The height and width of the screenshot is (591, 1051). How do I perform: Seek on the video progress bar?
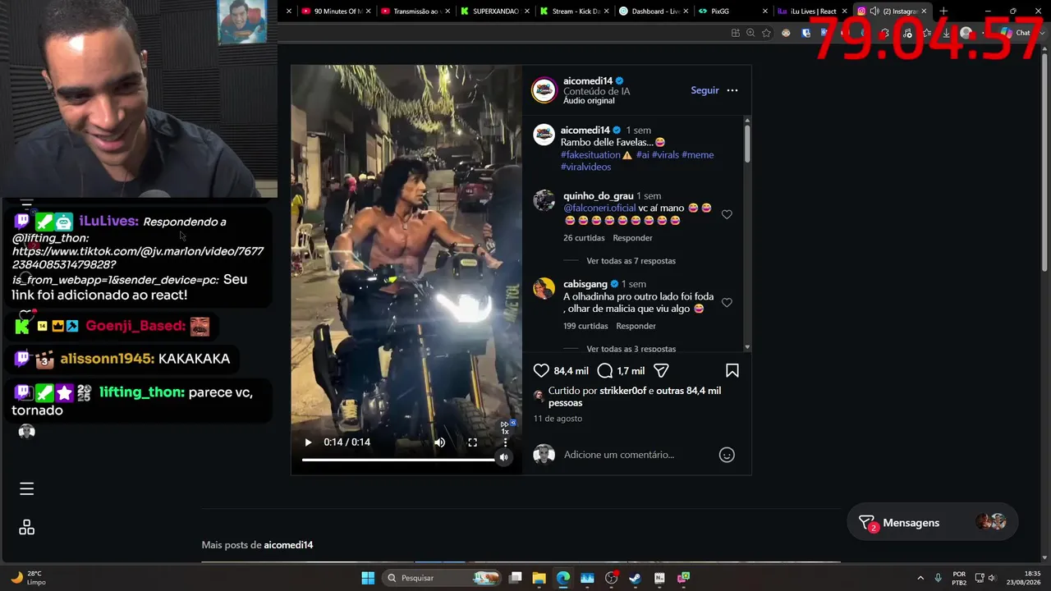[x=398, y=460]
